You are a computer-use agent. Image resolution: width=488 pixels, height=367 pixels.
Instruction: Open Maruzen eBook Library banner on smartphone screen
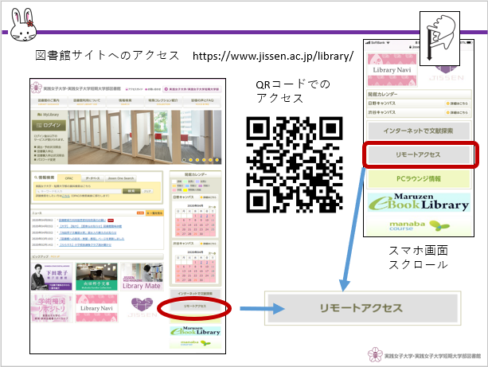pyautogui.click(x=419, y=202)
